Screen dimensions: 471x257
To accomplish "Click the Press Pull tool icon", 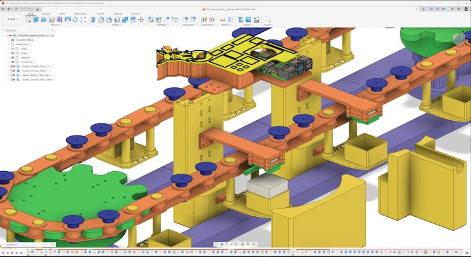I will [93, 20].
